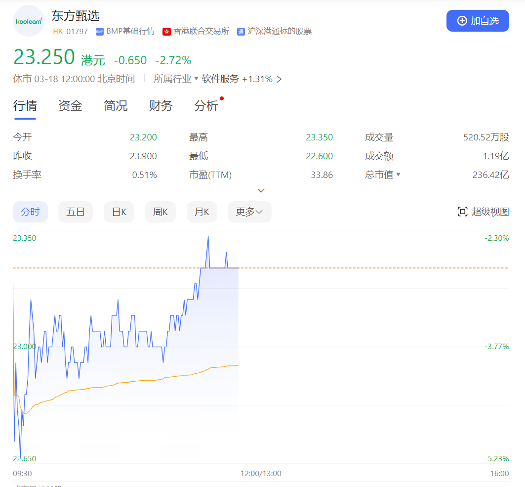
Task: Click the 12:00/13:00 time axis label
Action: [261, 474]
